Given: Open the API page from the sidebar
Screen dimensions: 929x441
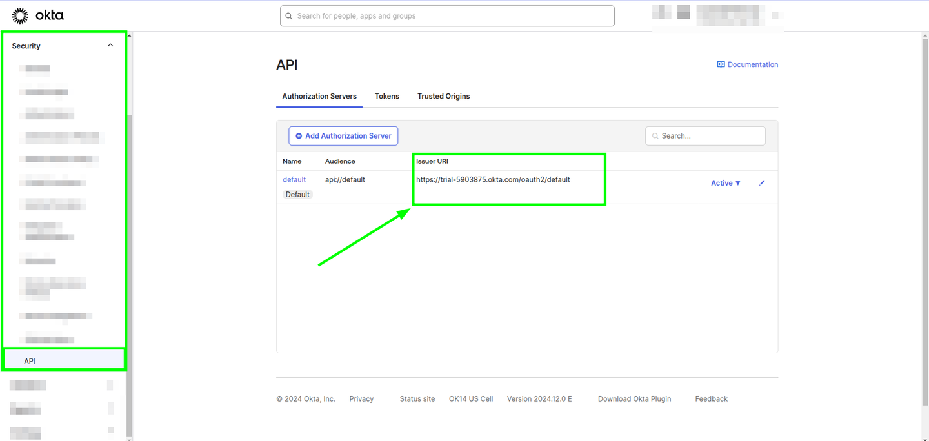Looking at the screenshot, I should [x=29, y=360].
